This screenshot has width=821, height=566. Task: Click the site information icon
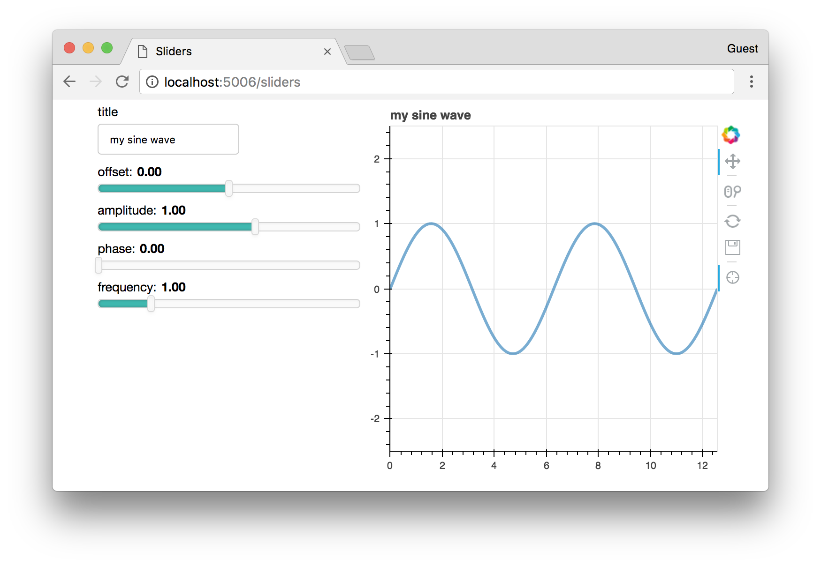coord(152,82)
